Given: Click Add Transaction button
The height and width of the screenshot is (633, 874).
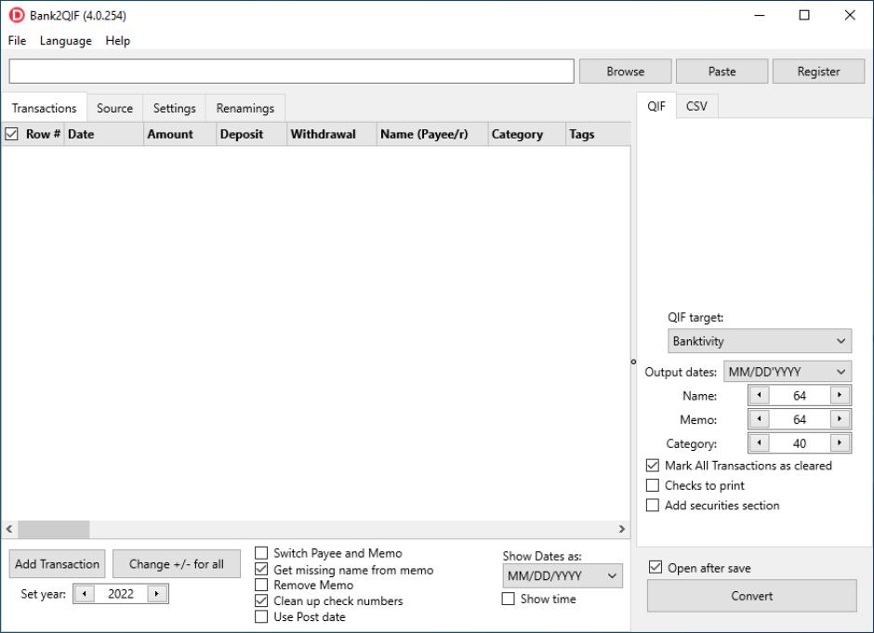Looking at the screenshot, I should point(57,564).
